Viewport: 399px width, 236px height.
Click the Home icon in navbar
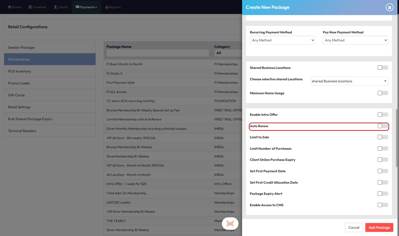coord(10,7)
